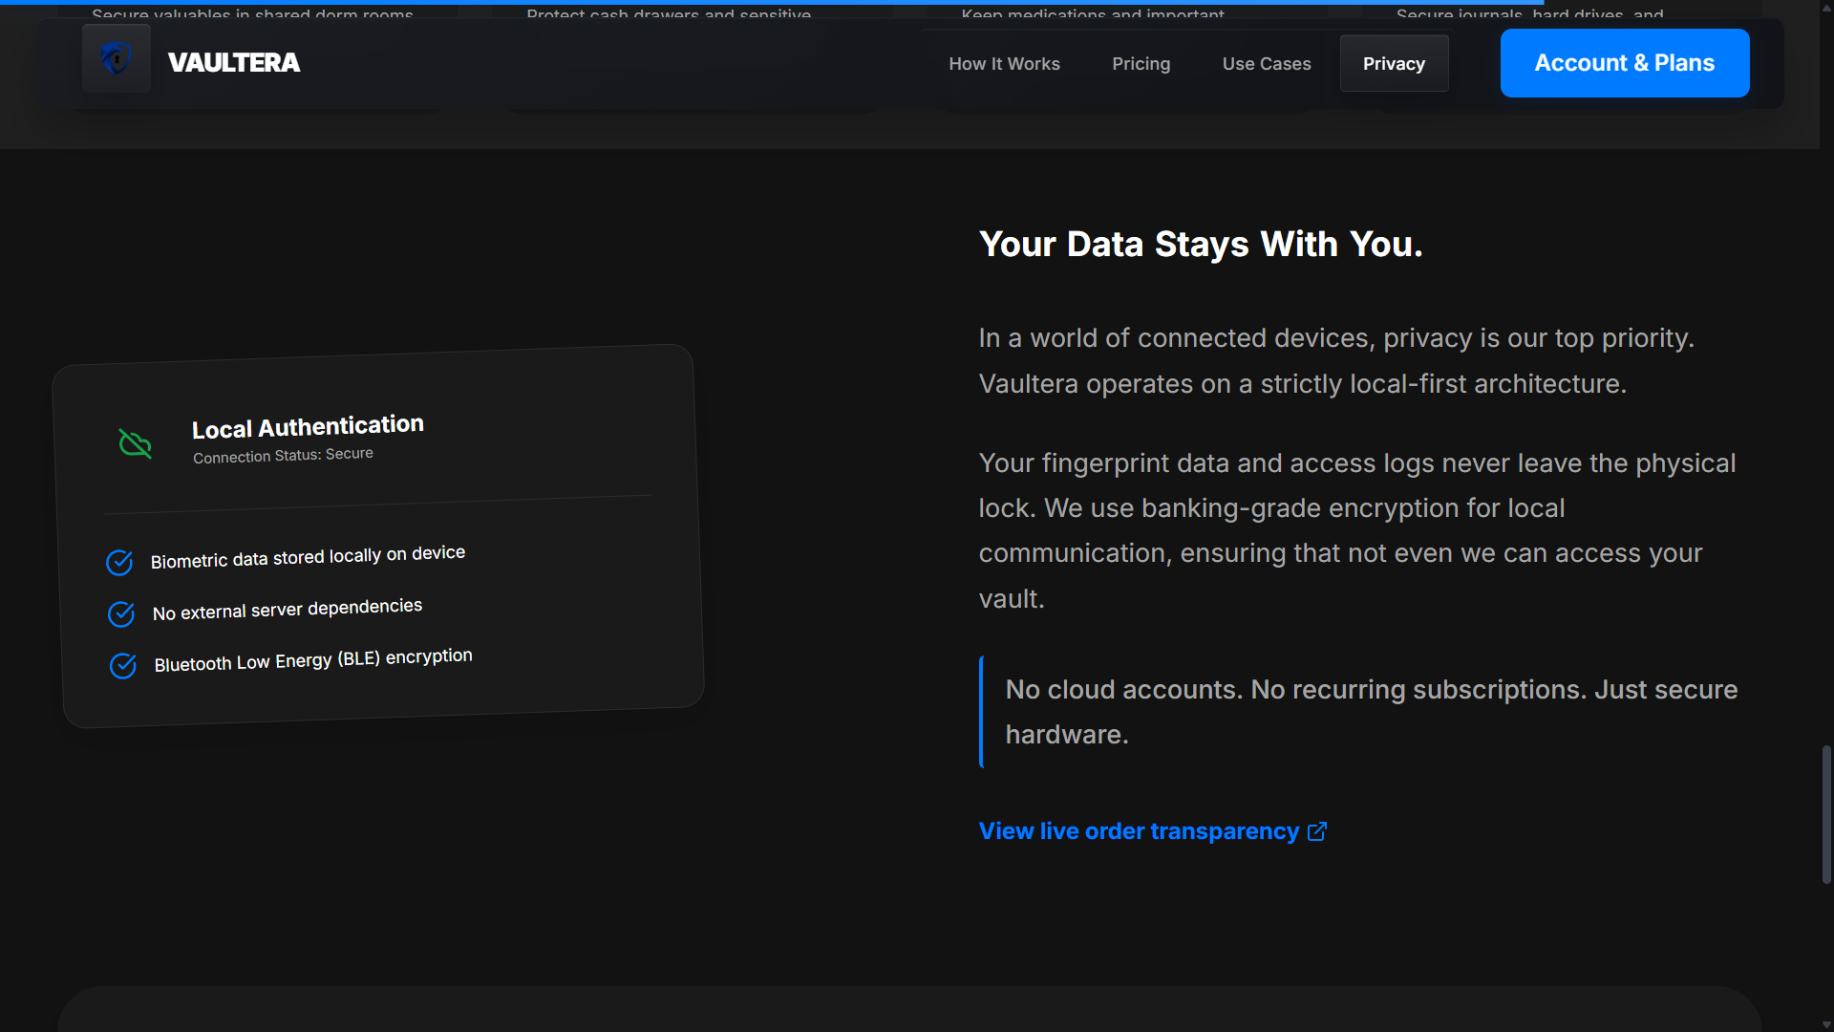Click Biometric data stored locally on device

308,557
